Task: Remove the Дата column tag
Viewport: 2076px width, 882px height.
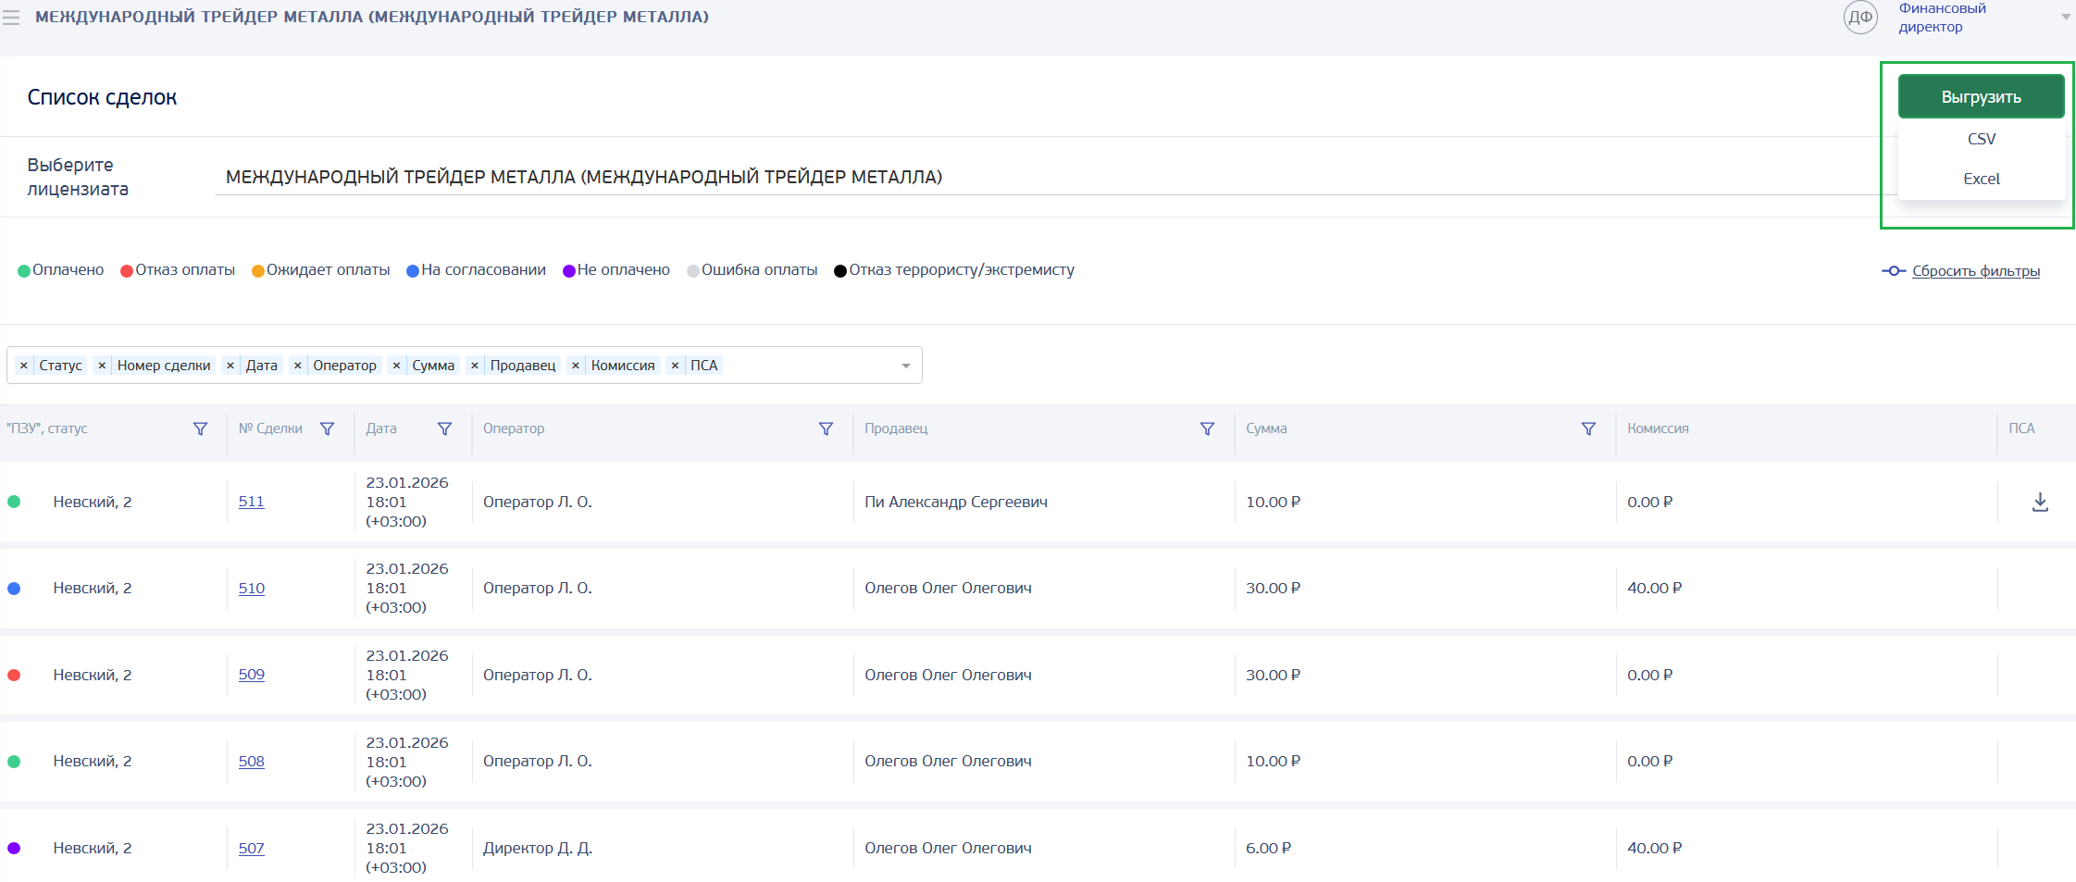Action: point(230,366)
